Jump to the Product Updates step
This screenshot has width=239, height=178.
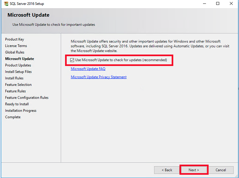[18, 65]
